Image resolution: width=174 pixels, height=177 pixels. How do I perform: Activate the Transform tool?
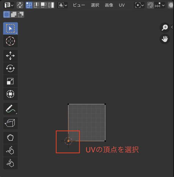click(x=10, y=94)
